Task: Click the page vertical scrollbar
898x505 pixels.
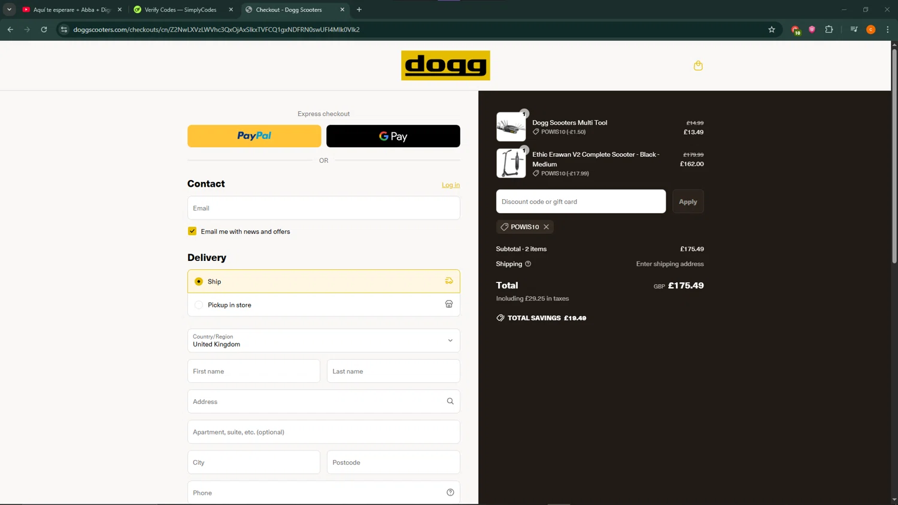Action: (894, 156)
